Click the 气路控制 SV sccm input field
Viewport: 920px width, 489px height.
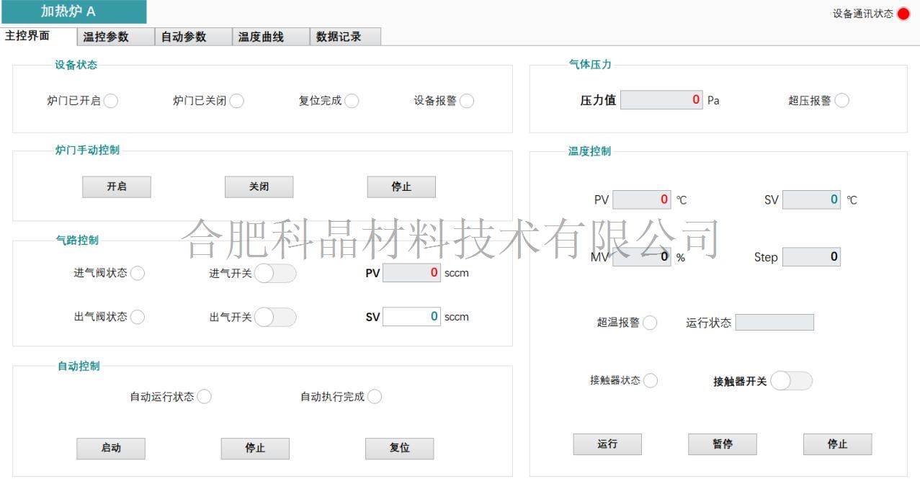(411, 317)
